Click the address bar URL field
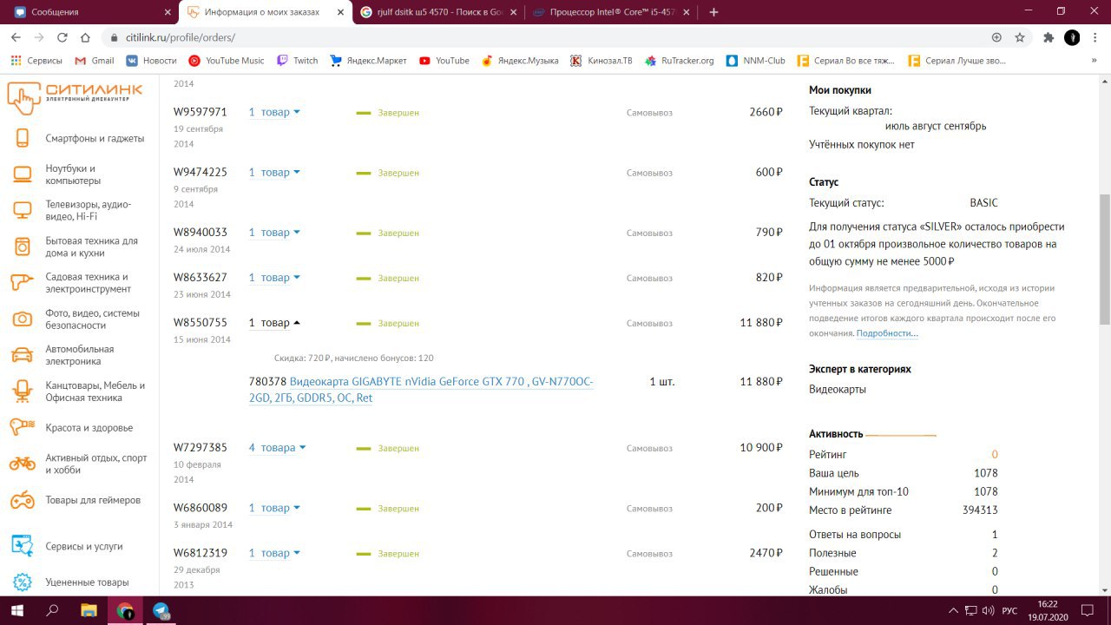The image size is (1111, 625). [555, 37]
